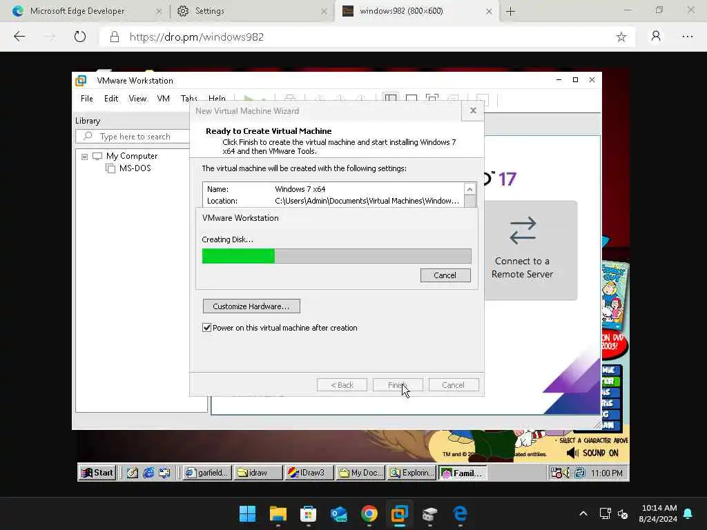Click the Library search input field
707x530 pixels.
point(133,137)
